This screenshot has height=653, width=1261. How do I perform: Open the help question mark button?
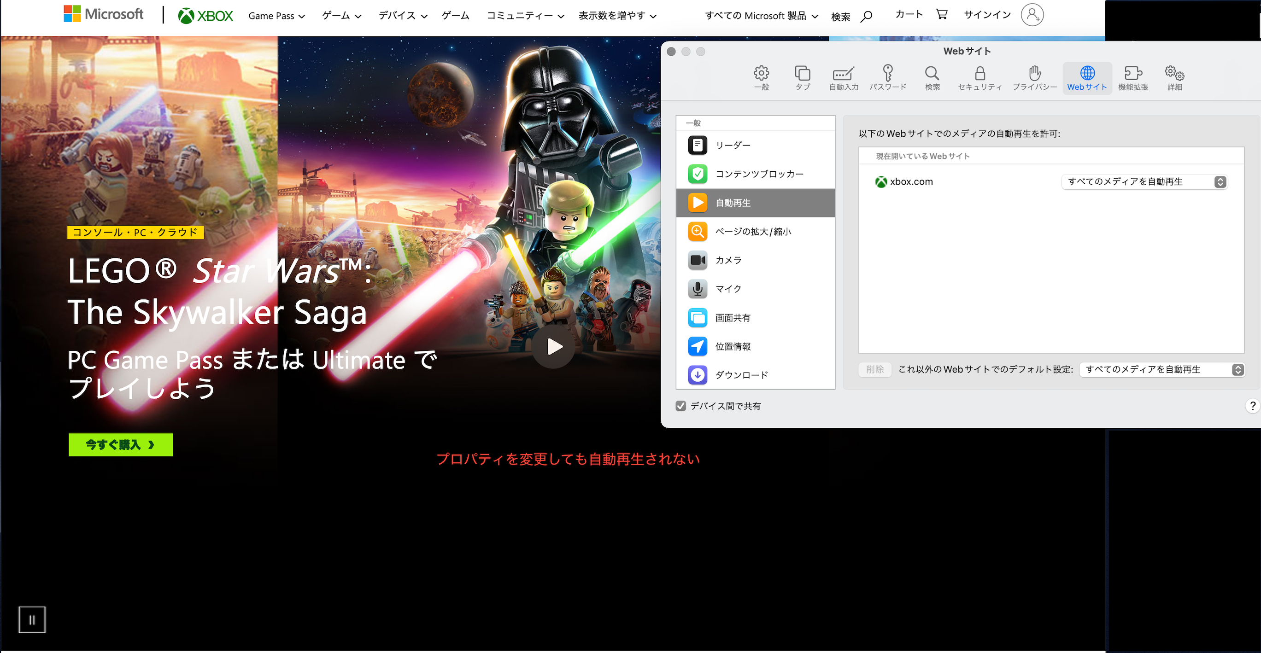pos(1252,406)
